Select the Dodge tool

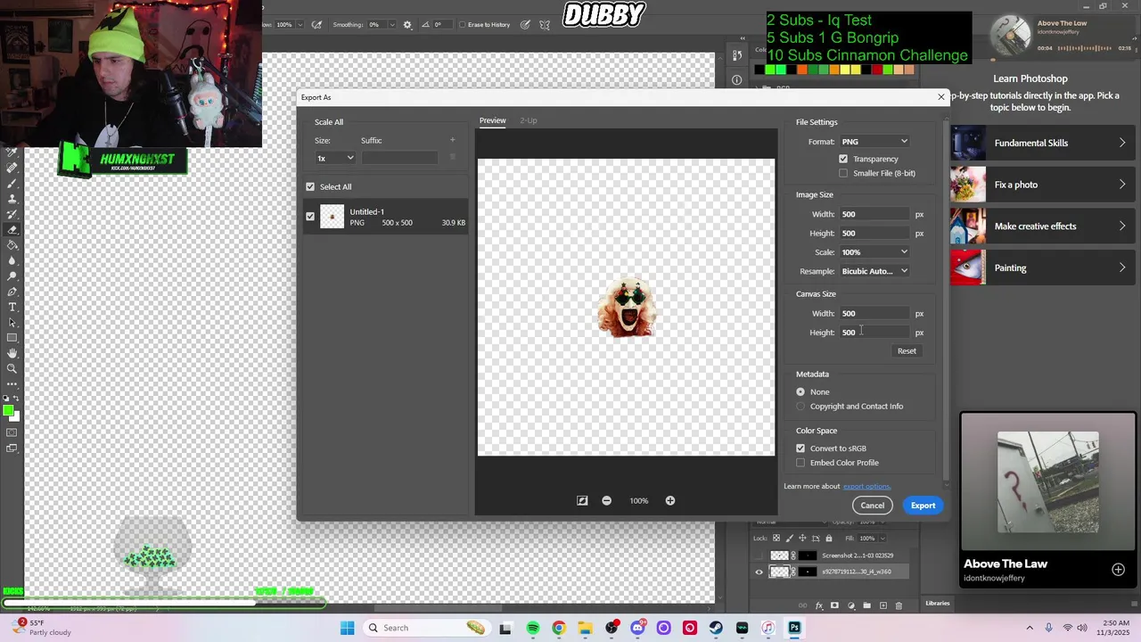coord(12,276)
